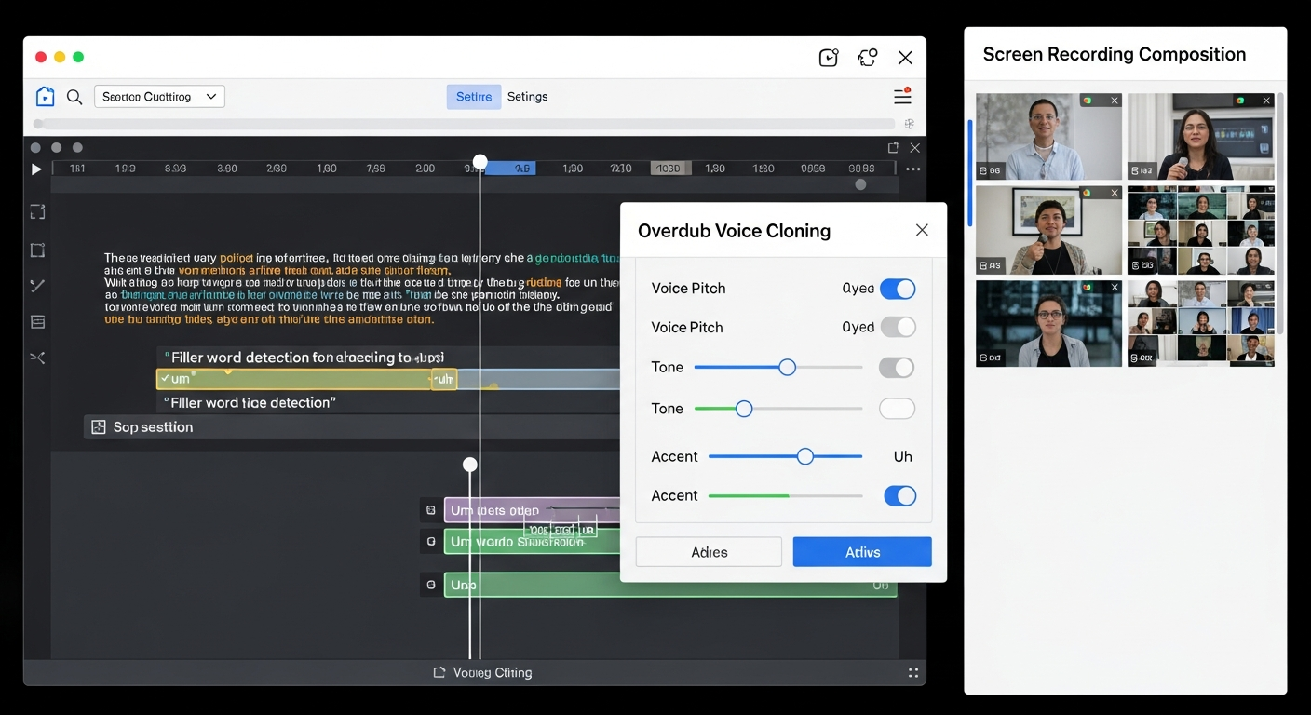Click the green Tone slider handle
The width and height of the screenshot is (1311, 715).
(x=744, y=409)
